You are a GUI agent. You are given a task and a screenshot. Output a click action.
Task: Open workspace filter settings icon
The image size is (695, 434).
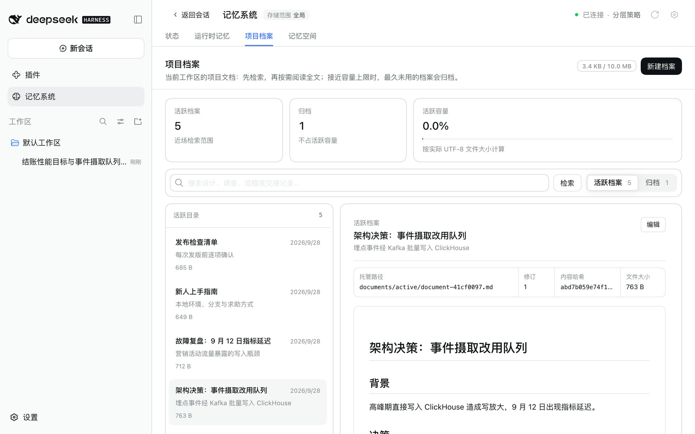(x=121, y=122)
